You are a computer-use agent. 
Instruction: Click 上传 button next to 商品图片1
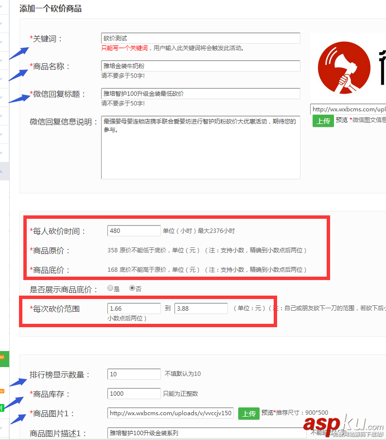coord(249,414)
